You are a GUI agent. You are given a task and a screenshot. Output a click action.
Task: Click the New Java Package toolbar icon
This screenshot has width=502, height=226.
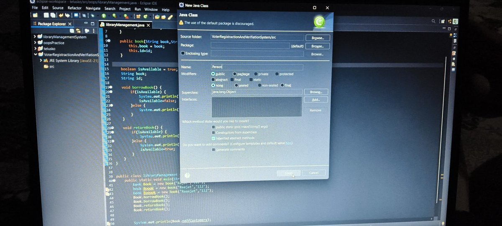point(138,16)
